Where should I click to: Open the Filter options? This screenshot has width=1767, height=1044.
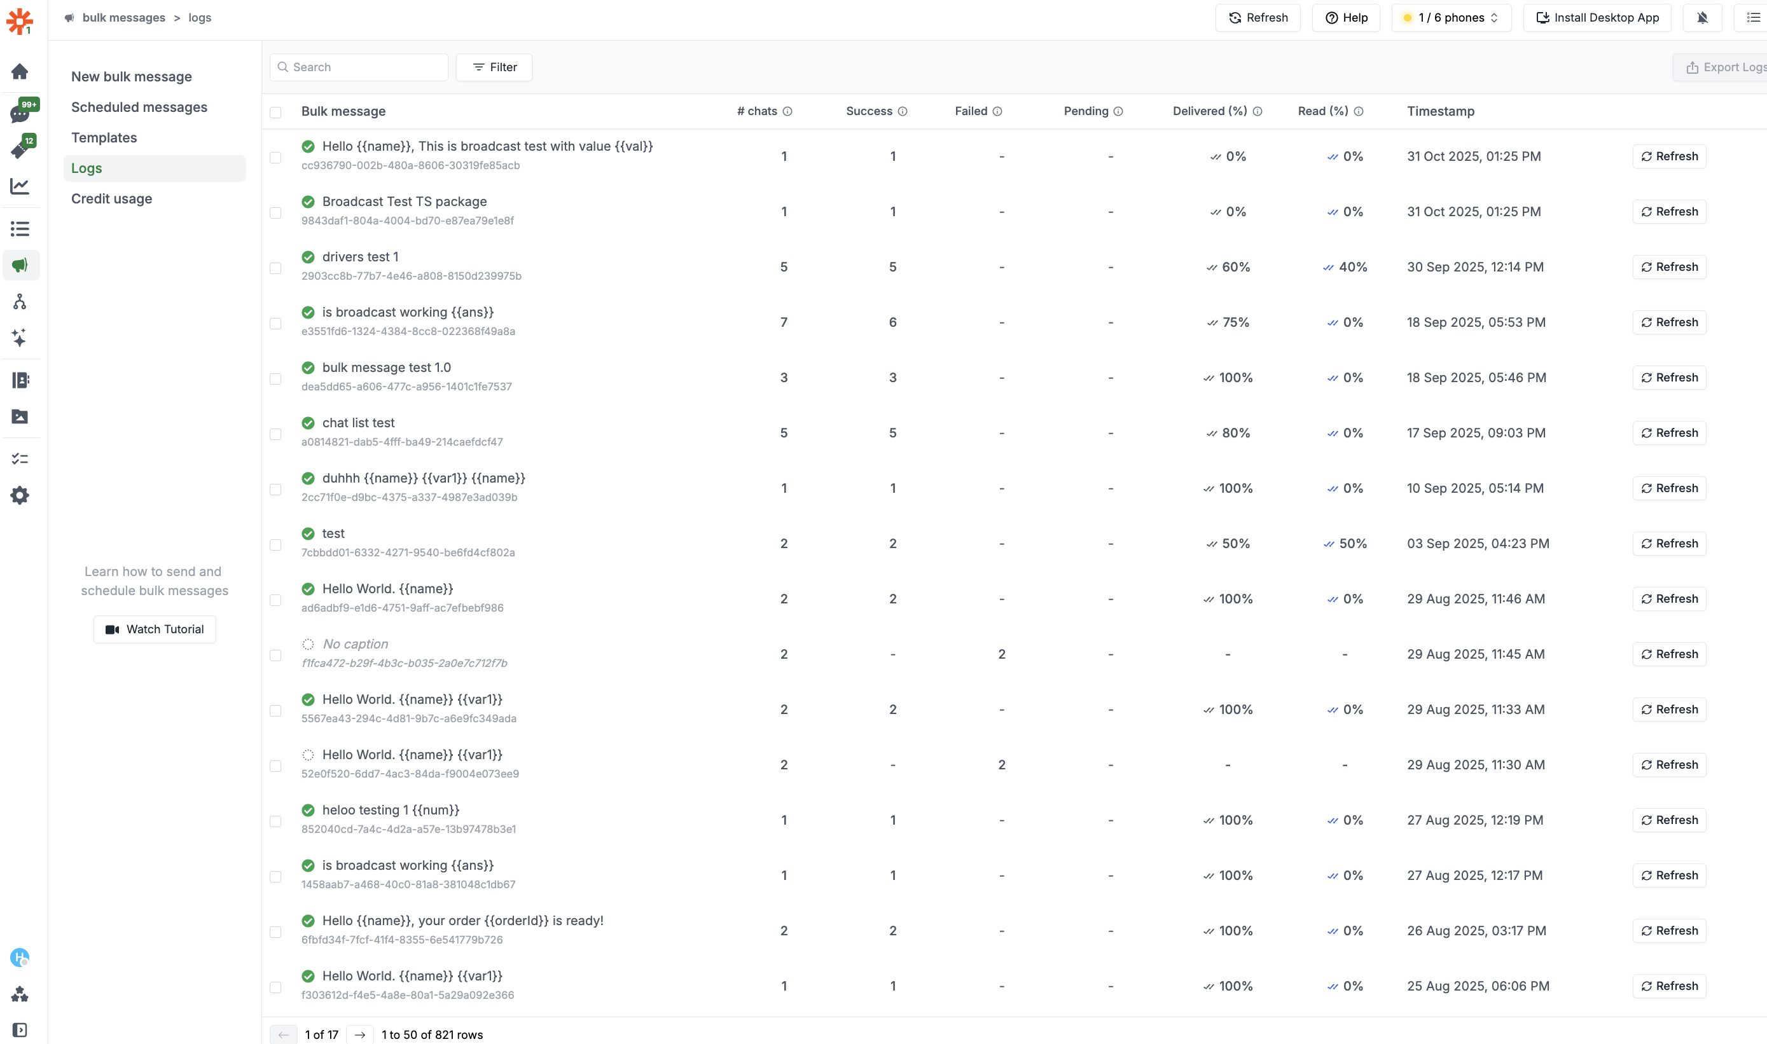point(494,67)
